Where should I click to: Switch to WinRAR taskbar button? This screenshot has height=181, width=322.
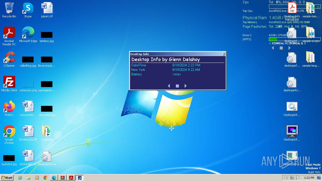coord(63,178)
